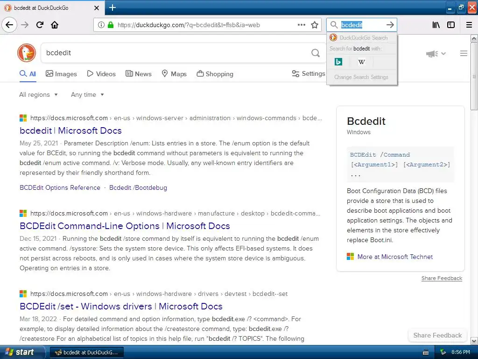The image size is (478, 359).
Task: Click the scrollbar down arrow
Action: tap(474, 341)
